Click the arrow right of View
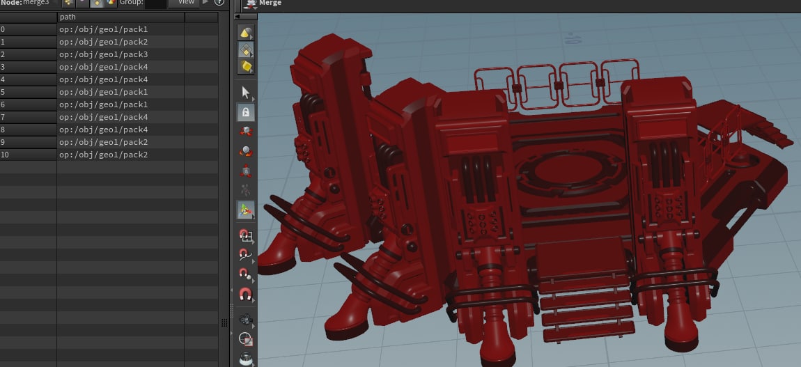The image size is (801, 367). point(206,3)
